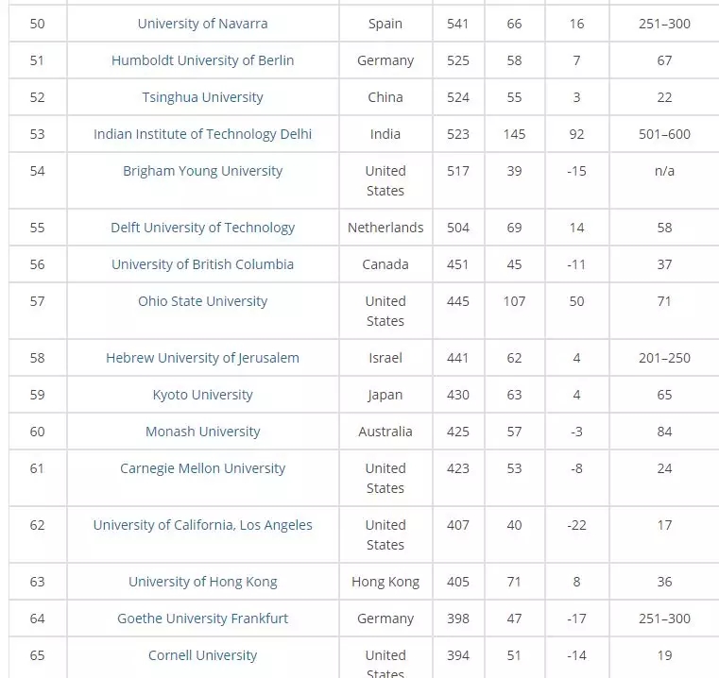Click Carnegie Mellon University link
The image size is (719, 678).
(x=202, y=468)
